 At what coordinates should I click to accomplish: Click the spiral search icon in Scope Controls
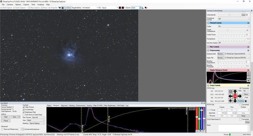[x=230, y=92]
